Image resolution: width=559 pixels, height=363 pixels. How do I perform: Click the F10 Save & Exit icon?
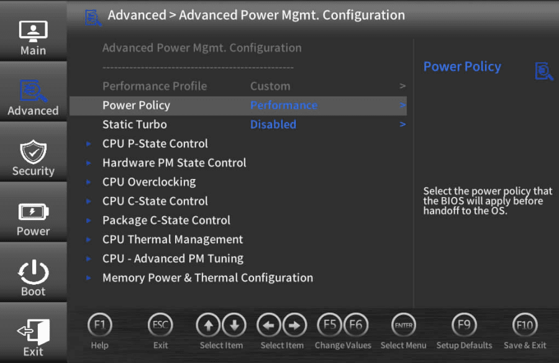(525, 325)
